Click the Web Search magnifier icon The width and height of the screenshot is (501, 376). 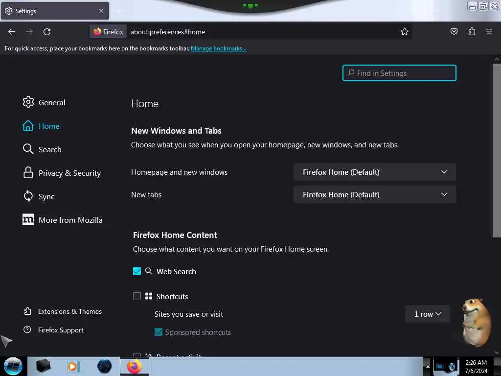pos(149,271)
